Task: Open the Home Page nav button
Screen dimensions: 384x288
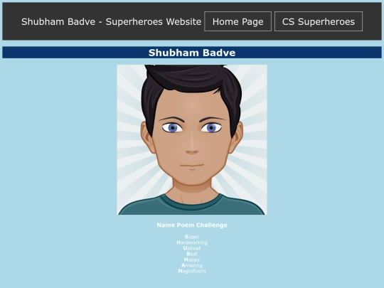Action: pyautogui.click(x=238, y=21)
